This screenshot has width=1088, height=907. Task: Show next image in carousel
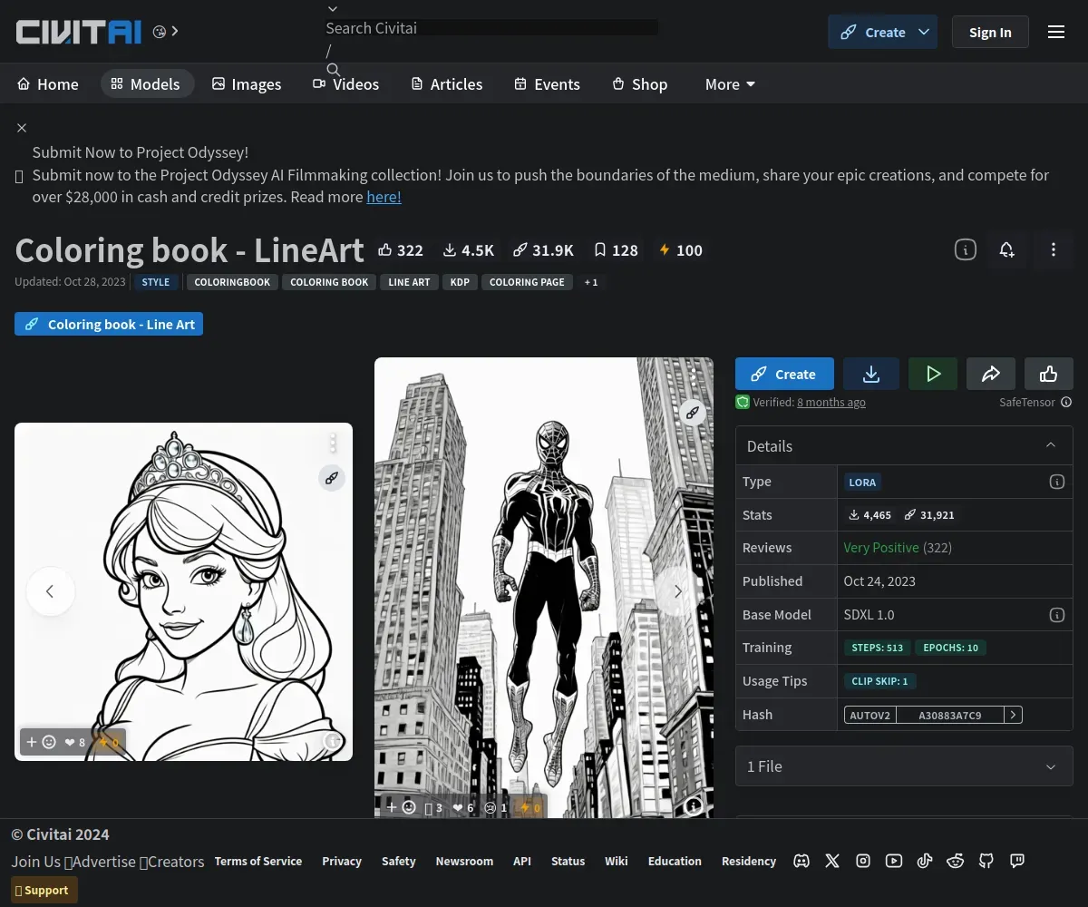pyautogui.click(x=677, y=591)
